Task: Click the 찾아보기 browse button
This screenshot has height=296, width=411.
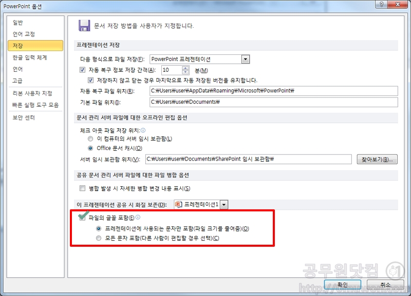Action: 377,159
